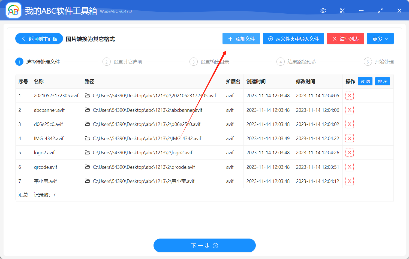Click the fullscreen arrow icon in title bar

380,10
